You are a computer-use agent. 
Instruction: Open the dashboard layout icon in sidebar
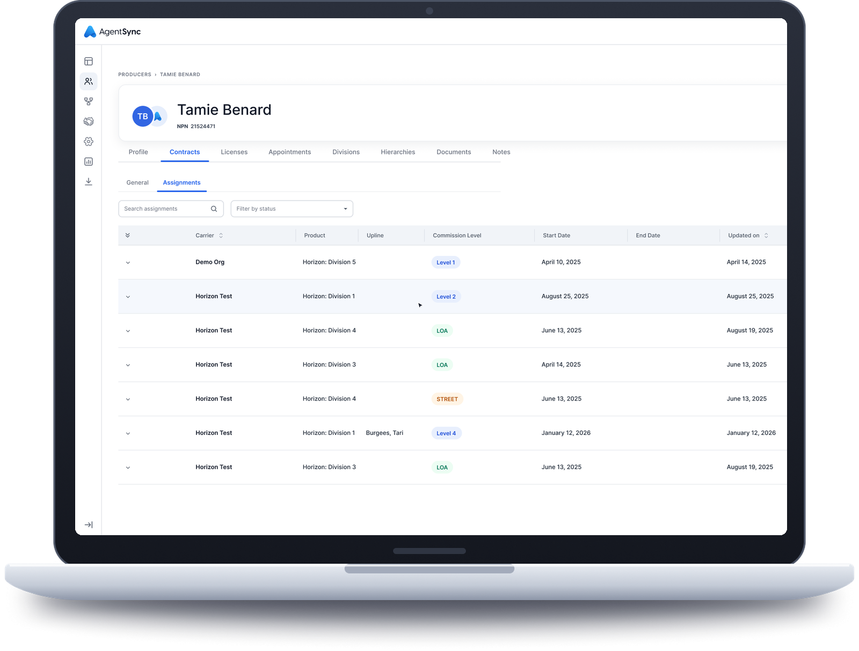coord(89,62)
